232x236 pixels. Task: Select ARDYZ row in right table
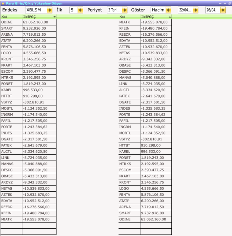tap(145, 59)
